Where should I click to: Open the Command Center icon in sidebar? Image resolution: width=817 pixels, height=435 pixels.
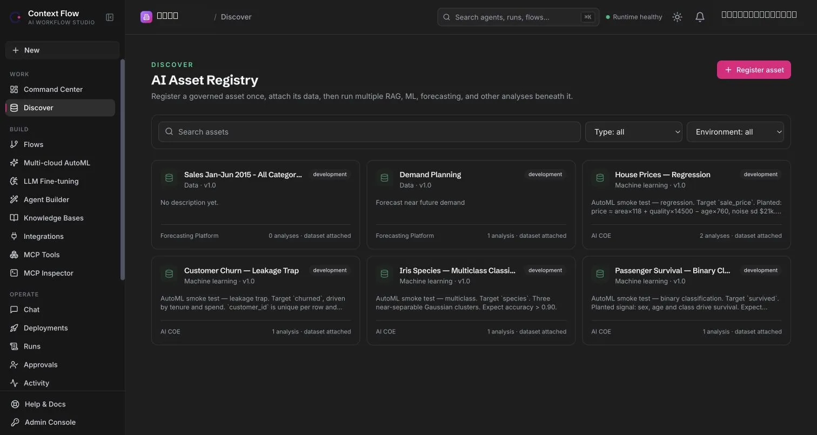[x=14, y=89]
